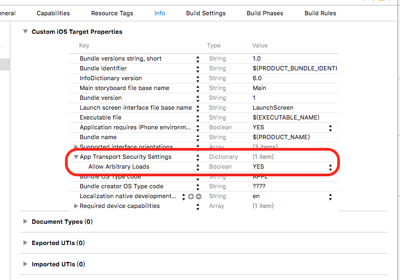The height and width of the screenshot is (280, 400).
Task: Select the Bundle version value field
Action: point(295,98)
